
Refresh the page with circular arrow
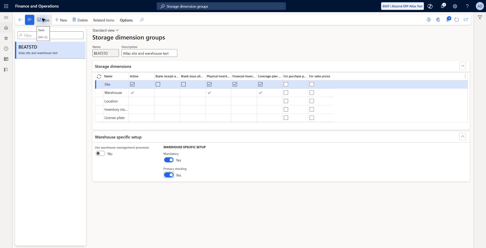point(457,20)
